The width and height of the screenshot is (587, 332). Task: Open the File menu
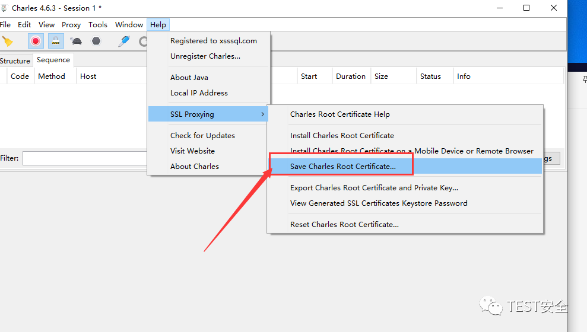coord(5,25)
